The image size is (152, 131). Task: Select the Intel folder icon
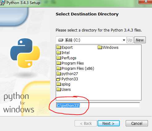pos(59,53)
